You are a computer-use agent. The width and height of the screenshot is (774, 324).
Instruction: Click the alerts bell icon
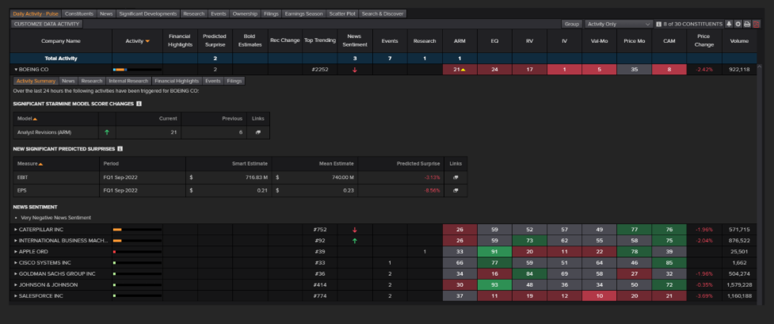coord(729,25)
